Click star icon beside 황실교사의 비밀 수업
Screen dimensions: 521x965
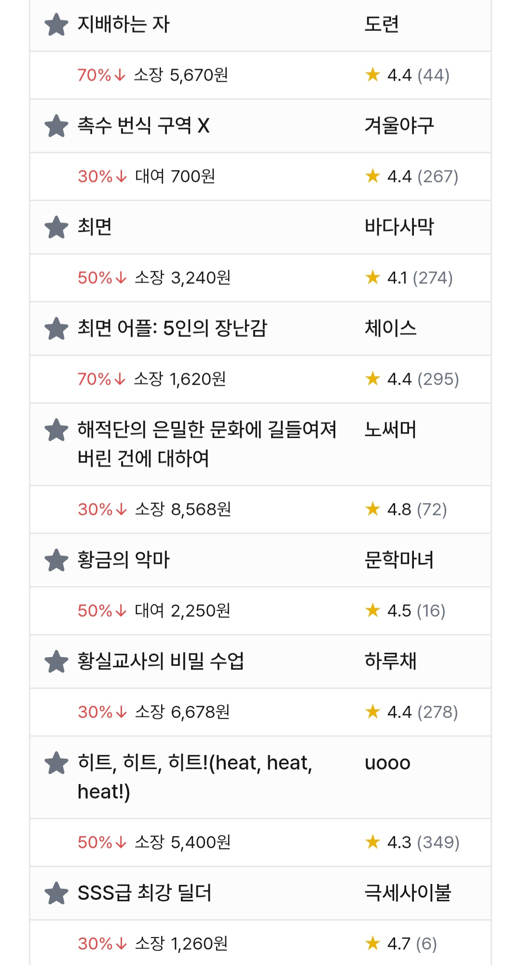click(x=56, y=662)
